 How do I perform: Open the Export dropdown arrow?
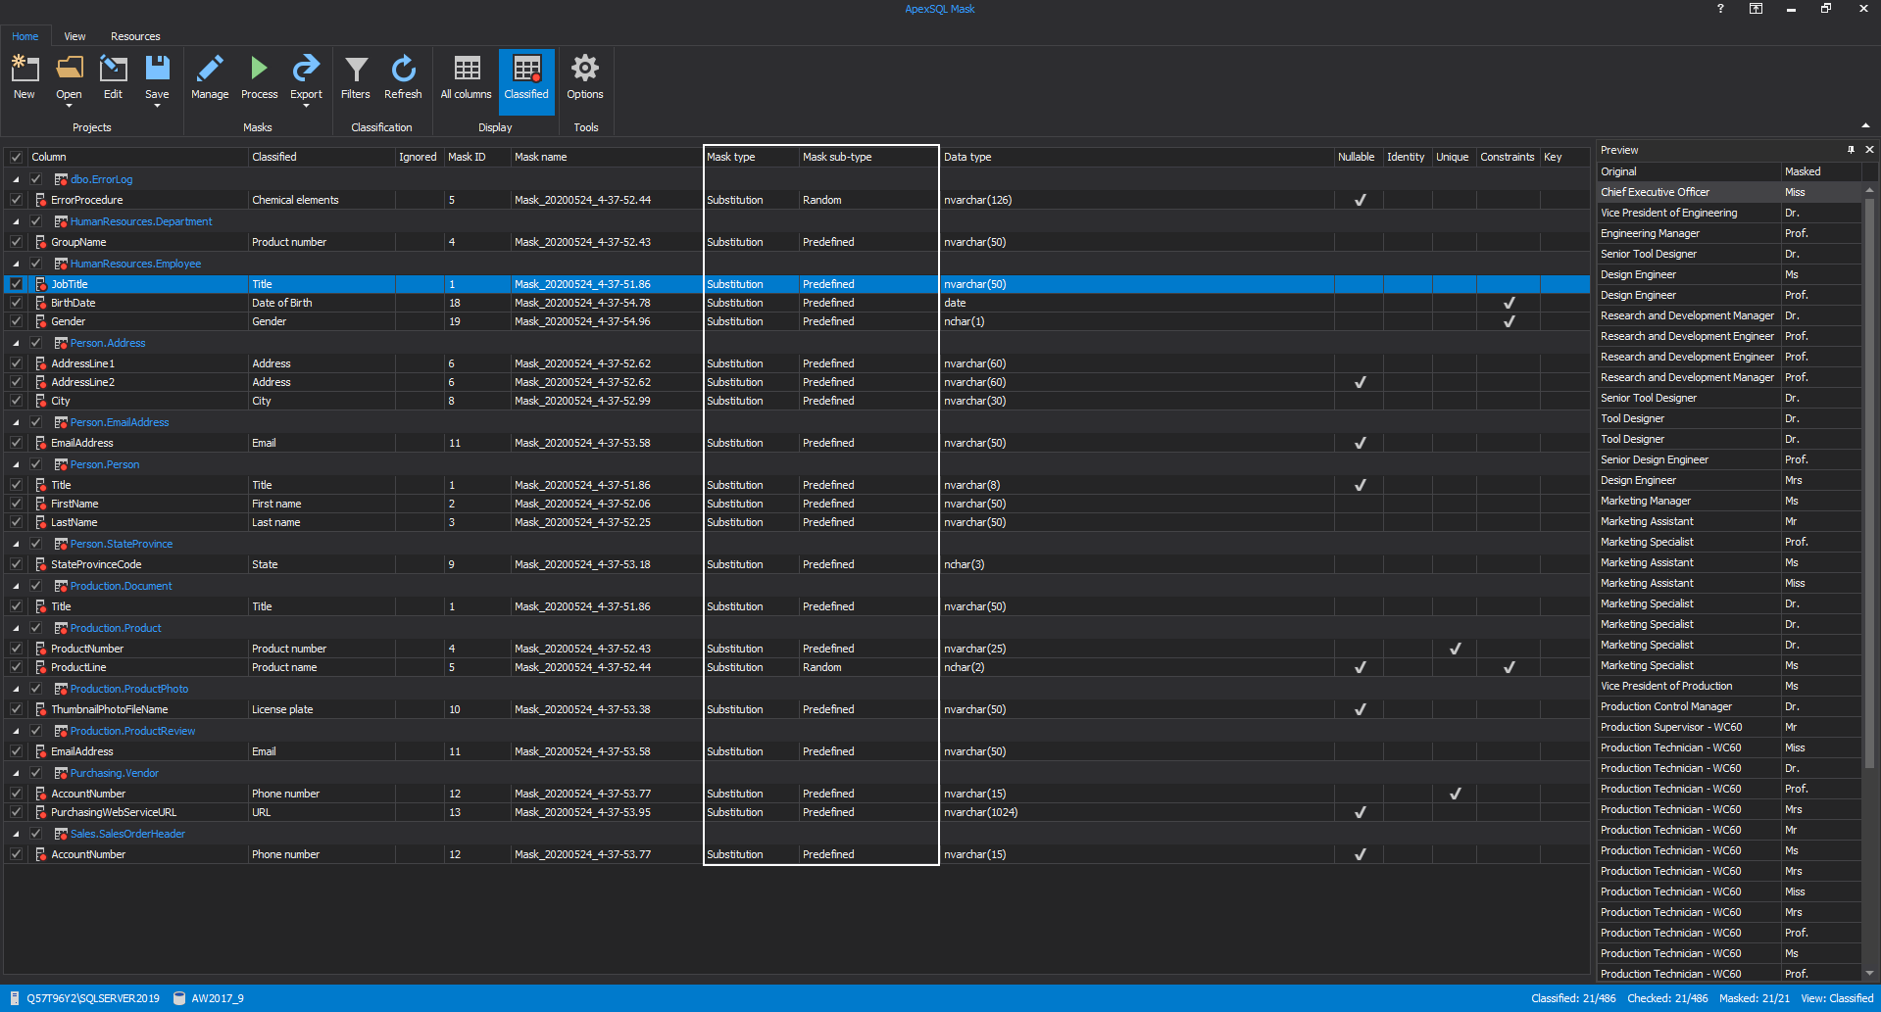(306, 106)
